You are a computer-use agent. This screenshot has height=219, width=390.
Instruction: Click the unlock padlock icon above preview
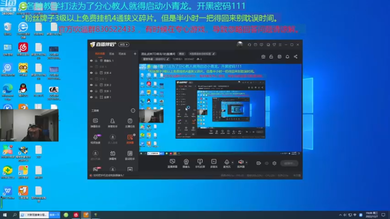(271, 56)
